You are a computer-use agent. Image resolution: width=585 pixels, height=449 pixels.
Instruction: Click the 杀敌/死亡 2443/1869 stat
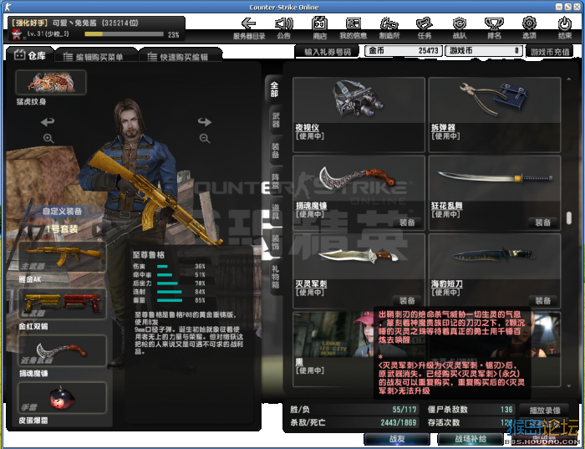(354, 422)
